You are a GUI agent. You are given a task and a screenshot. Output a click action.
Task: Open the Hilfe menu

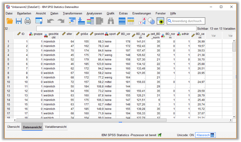click(173, 13)
